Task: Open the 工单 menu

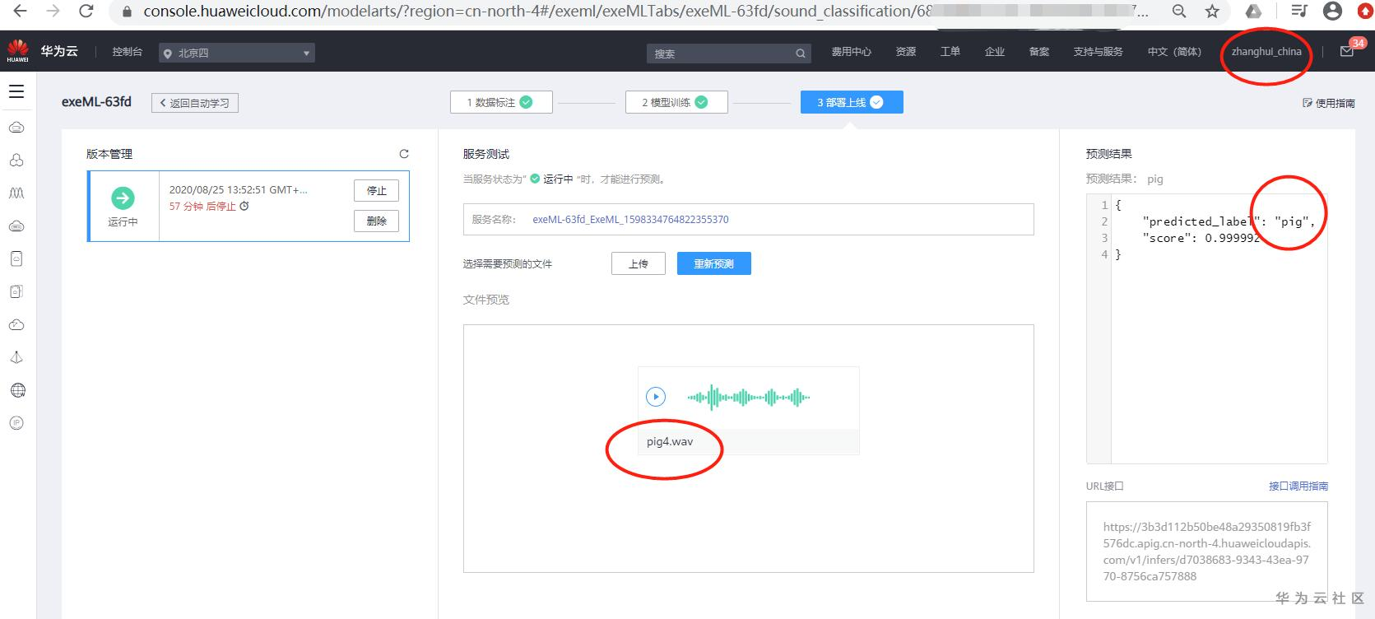Action: coord(950,52)
